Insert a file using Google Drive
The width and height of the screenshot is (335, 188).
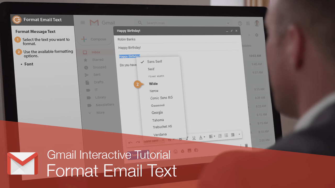(x=182, y=151)
